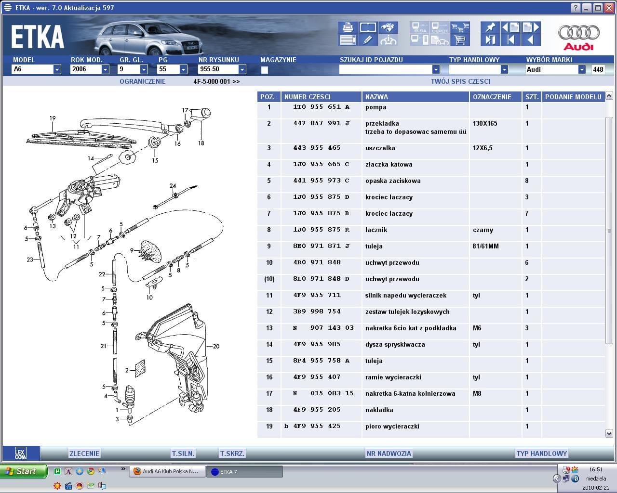The height and width of the screenshot is (493, 617).
Task: Click the computer-to-tower transfer icon
Action: tap(419, 40)
